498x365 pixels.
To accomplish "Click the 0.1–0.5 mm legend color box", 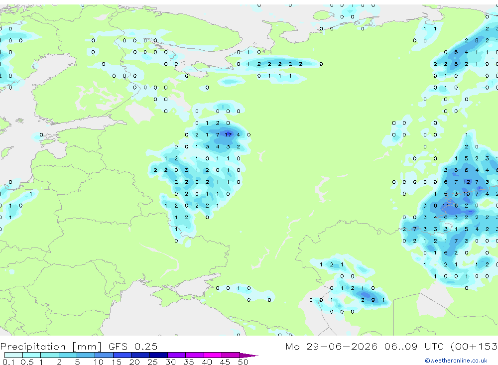I will (x=13, y=355).
